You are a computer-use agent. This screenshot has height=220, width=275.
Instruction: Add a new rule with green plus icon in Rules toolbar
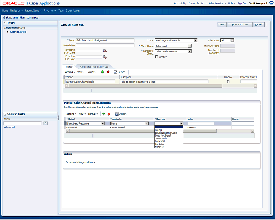tap(103, 72)
